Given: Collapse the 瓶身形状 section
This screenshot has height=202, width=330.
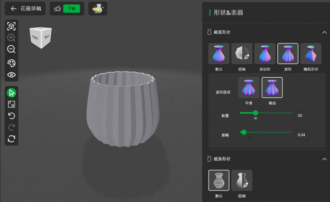Looking at the screenshot, I should point(324,159).
